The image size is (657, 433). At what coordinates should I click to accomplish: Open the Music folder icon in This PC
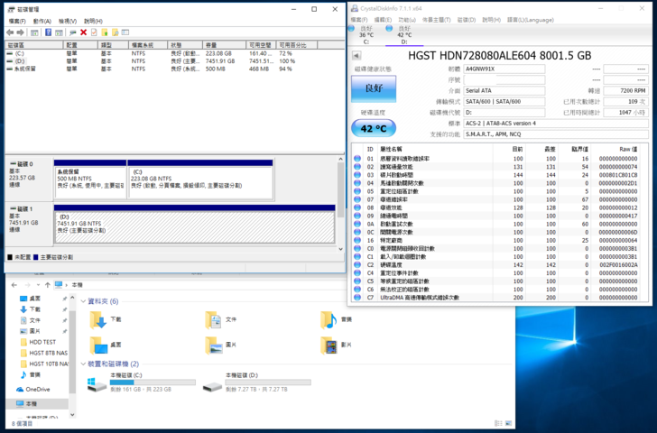tap(328, 318)
